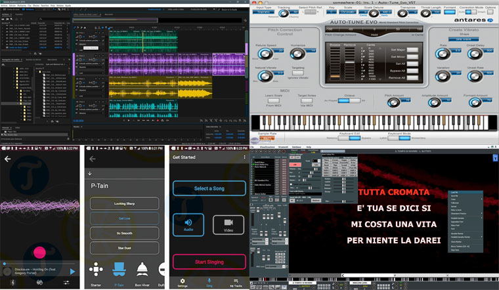Click the Remove All button in Auto-Tune
This screenshot has width=499, height=290.
click(x=412, y=77)
